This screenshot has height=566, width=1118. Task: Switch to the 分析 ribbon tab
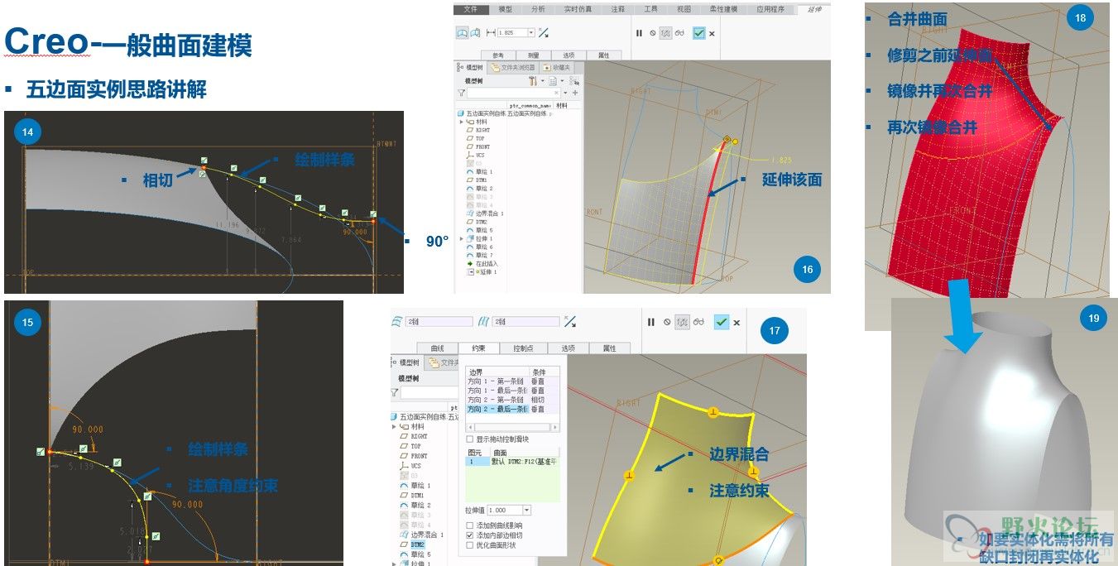[538, 9]
